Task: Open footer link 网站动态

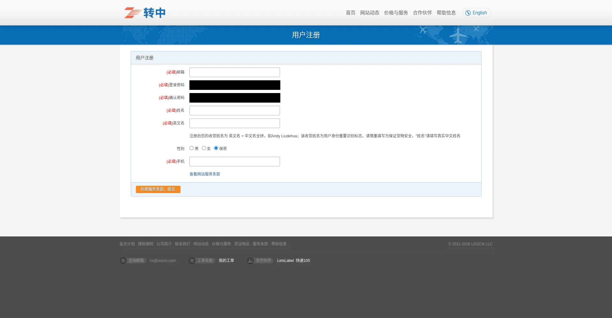Action: 201,244
